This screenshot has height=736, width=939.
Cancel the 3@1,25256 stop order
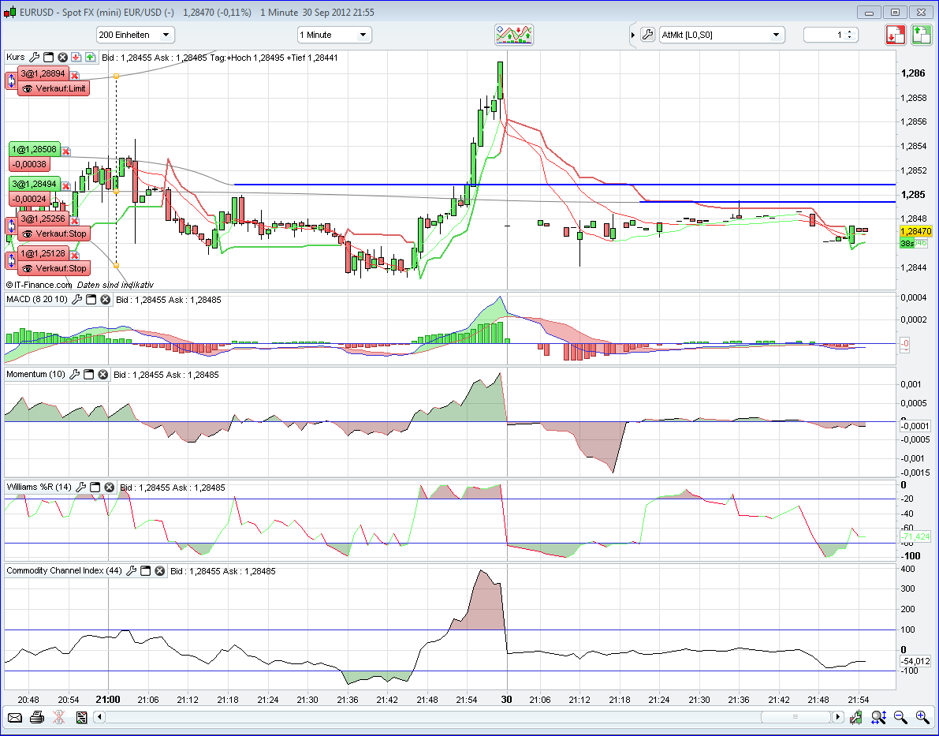click(75, 221)
